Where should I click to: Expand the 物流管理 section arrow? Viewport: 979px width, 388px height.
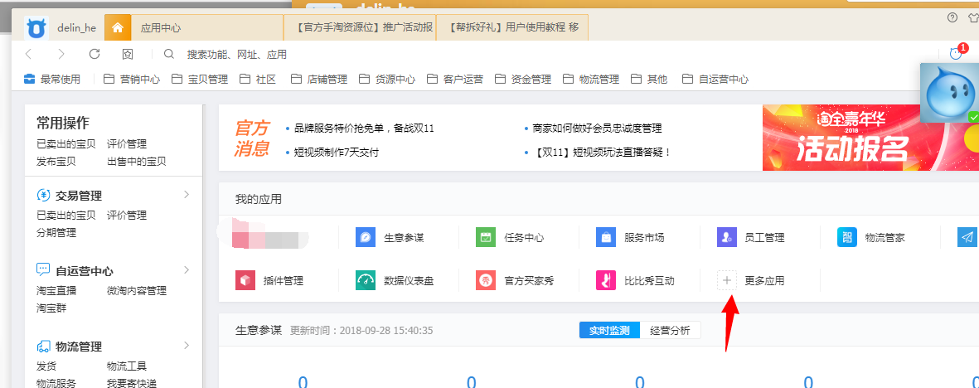[x=186, y=346]
